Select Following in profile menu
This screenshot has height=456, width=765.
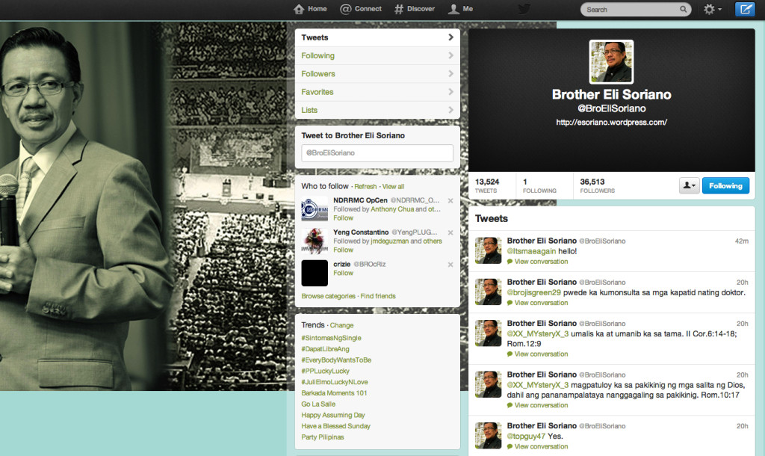pos(377,55)
